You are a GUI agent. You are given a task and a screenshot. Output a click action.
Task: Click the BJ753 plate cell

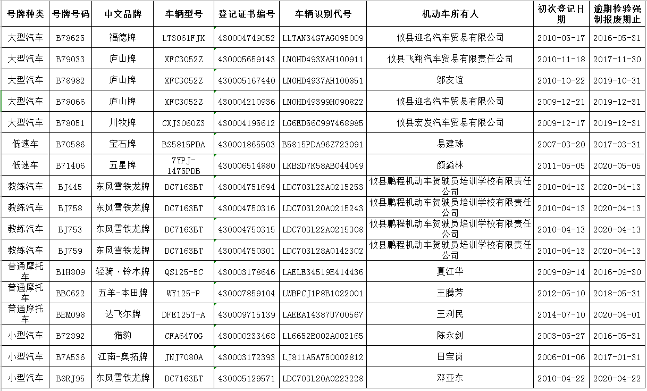click(70, 229)
